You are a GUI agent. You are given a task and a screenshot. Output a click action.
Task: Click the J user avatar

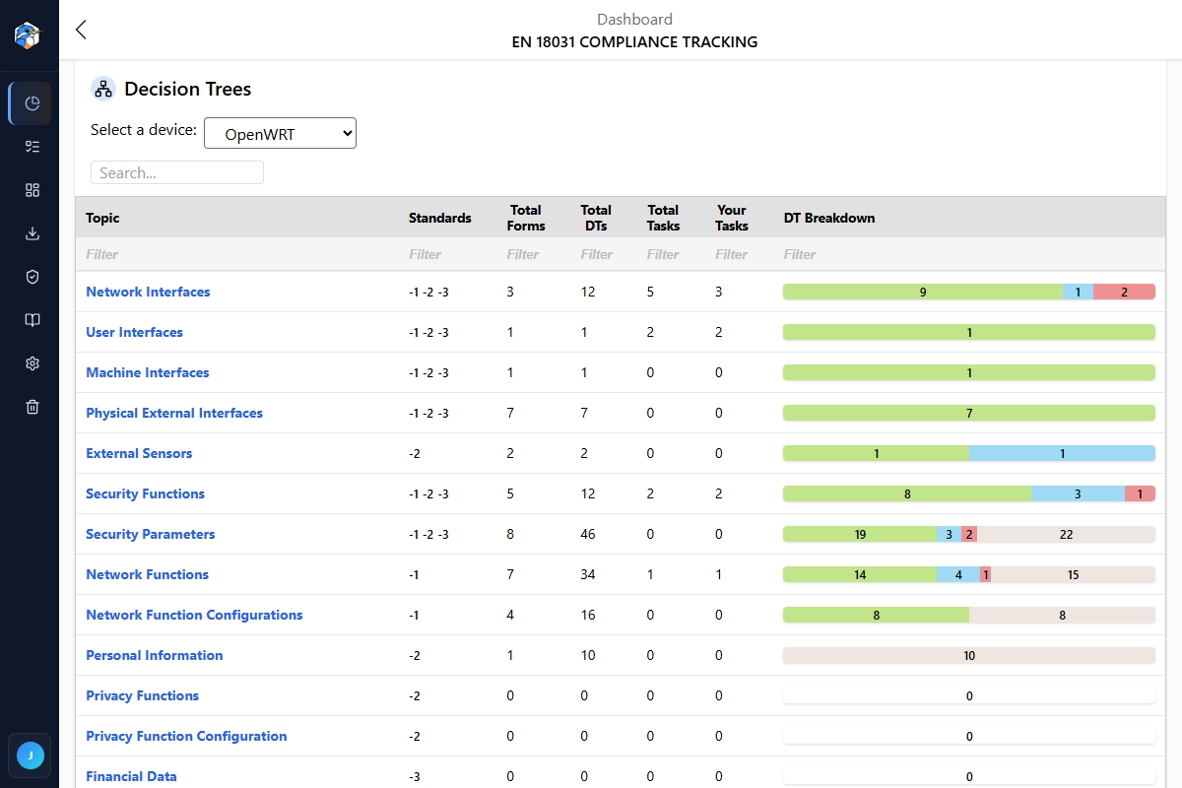30,755
